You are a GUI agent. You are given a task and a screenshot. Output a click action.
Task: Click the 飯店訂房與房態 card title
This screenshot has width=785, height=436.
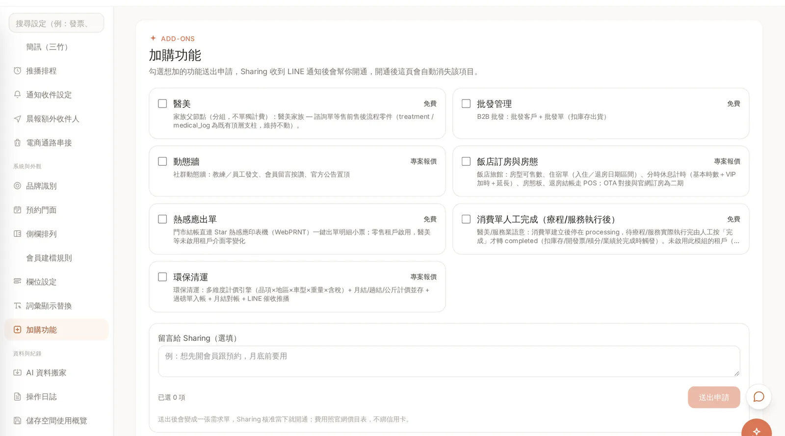pyautogui.click(x=507, y=162)
